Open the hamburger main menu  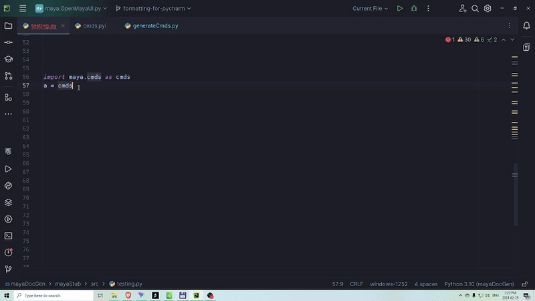23,9
